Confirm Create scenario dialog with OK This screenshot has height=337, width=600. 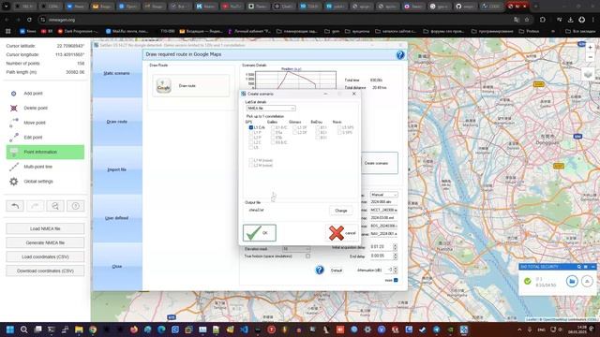click(x=260, y=233)
